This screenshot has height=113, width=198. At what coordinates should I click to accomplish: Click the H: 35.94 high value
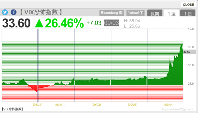click(x=132, y=21)
